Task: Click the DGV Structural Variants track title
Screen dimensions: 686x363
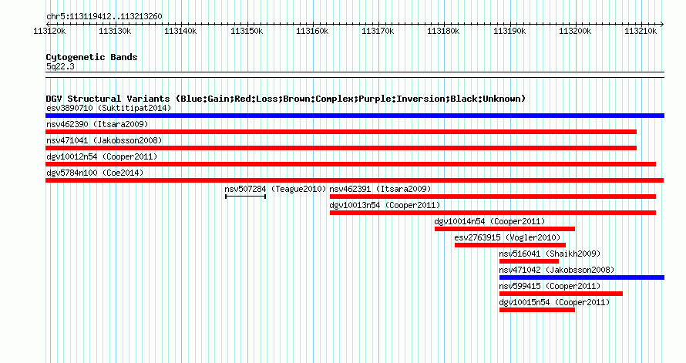Action: coord(286,99)
